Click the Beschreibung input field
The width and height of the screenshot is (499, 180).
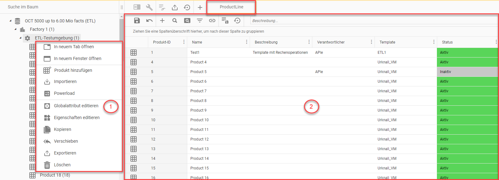(373, 21)
